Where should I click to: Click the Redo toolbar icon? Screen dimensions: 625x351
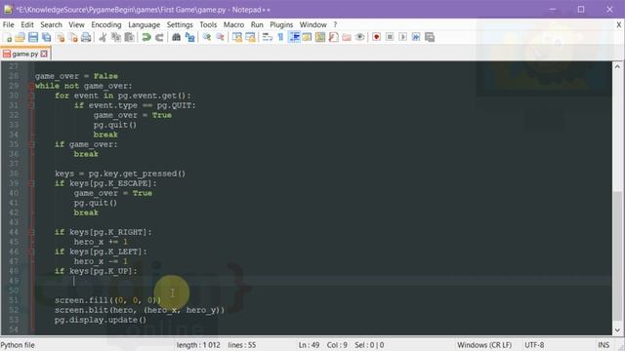coord(159,37)
